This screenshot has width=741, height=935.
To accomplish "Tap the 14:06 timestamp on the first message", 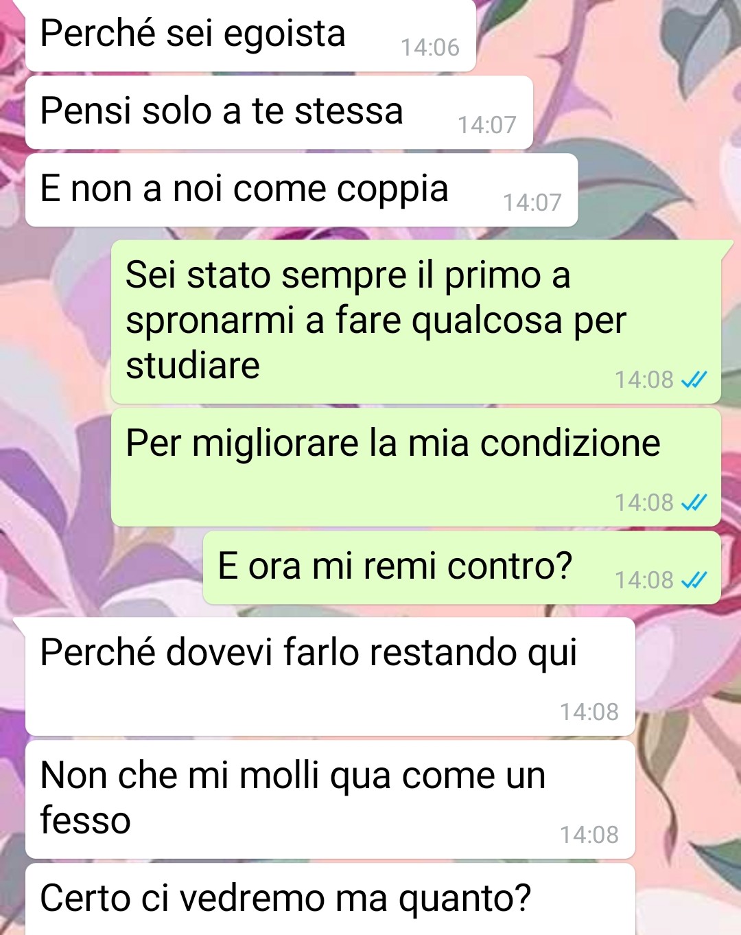I will [430, 47].
